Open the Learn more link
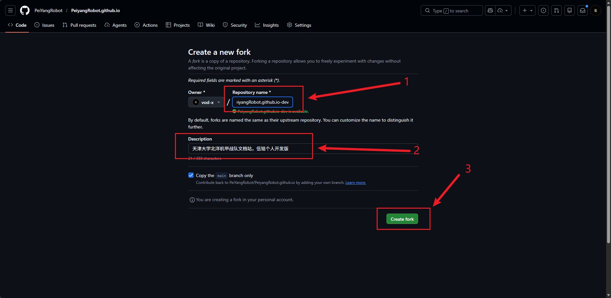The height and width of the screenshot is (298, 611). pos(355,183)
